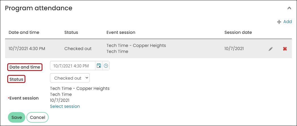Click the Select session link

(x=65, y=106)
